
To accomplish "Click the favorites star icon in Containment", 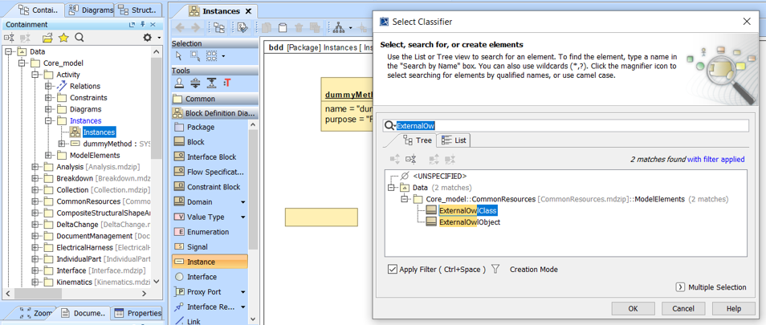I will pyautogui.click(x=63, y=38).
